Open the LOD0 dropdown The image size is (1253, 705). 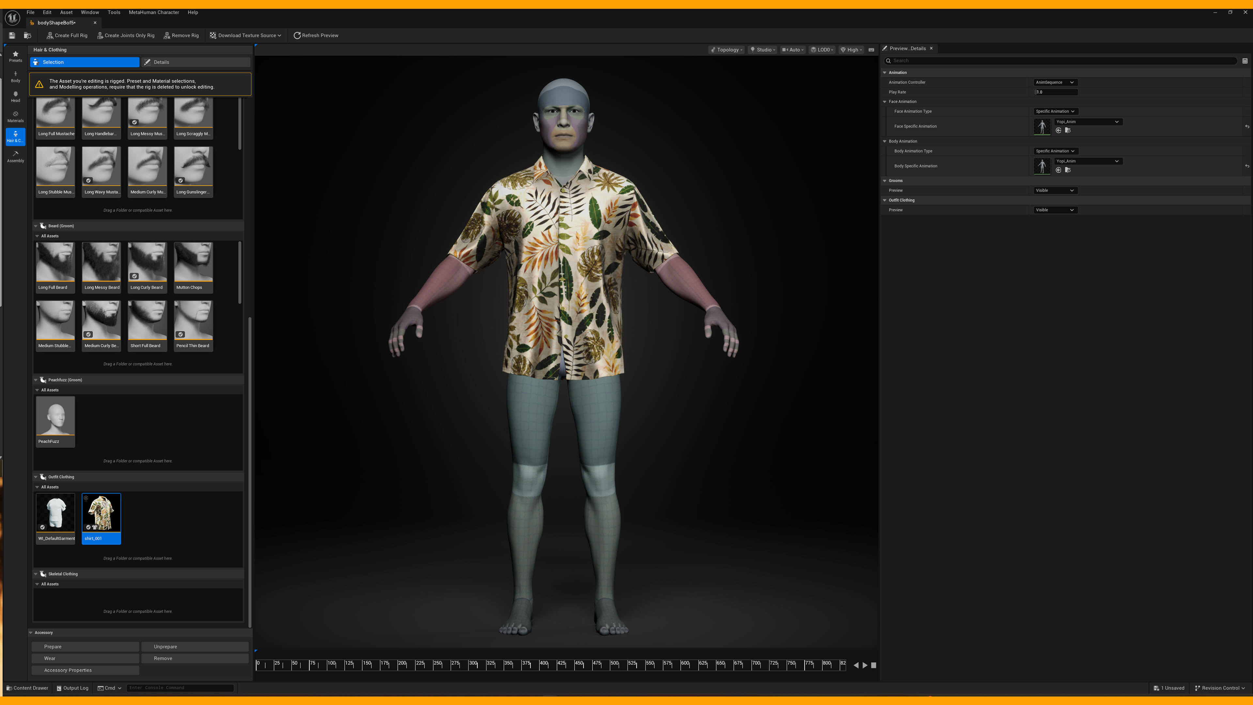(x=823, y=50)
